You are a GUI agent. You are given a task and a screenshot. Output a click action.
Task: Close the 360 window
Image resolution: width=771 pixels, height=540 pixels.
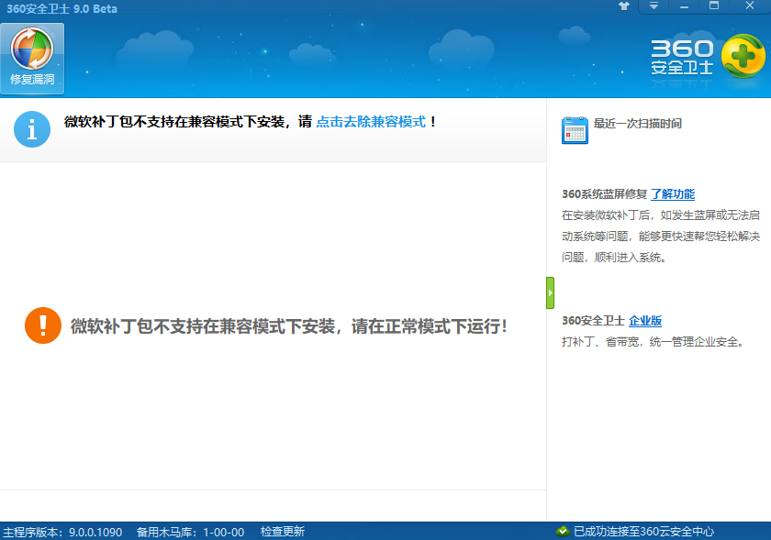749,6
